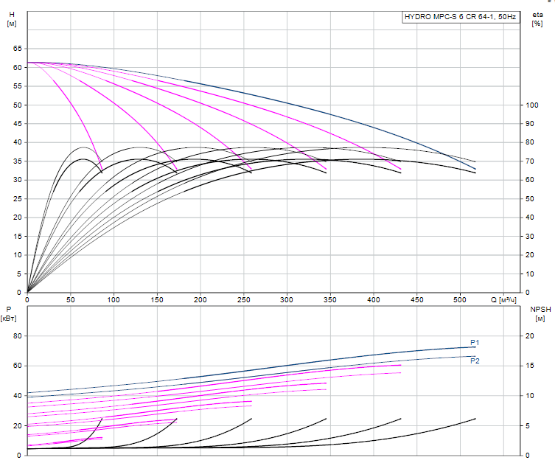Click the 45 tick on H axis
555x463 pixels.
point(17,124)
